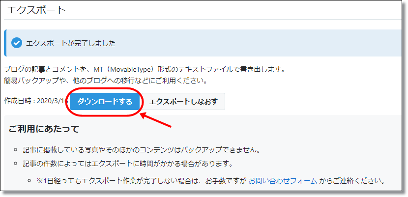Image resolution: width=408 pixels, height=197 pixels.
Task: Open the お問い合わせフォーム link
Action: [283, 180]
